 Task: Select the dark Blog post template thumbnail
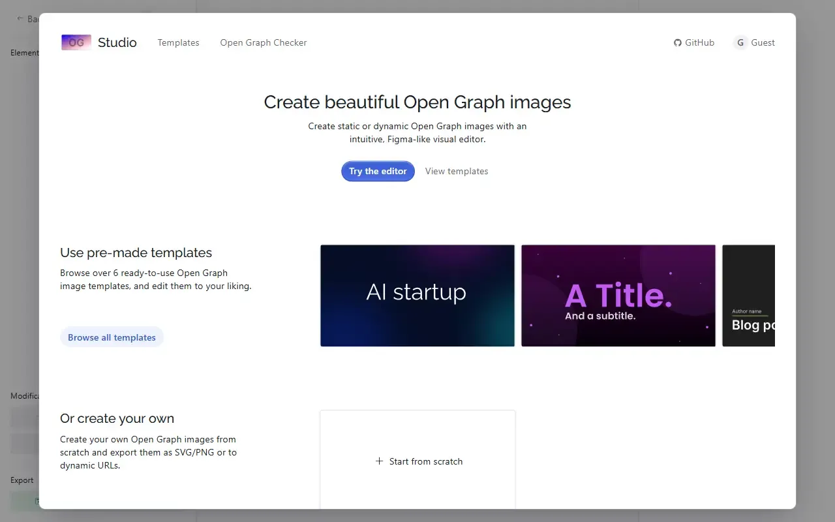pyautogui.click(x=748, y=296)
